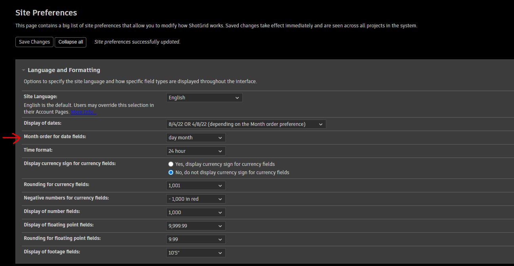Open Negative numbers for currency fields dropdown
The width and height of the screenshot is (514, 266).
coord(196,199)
